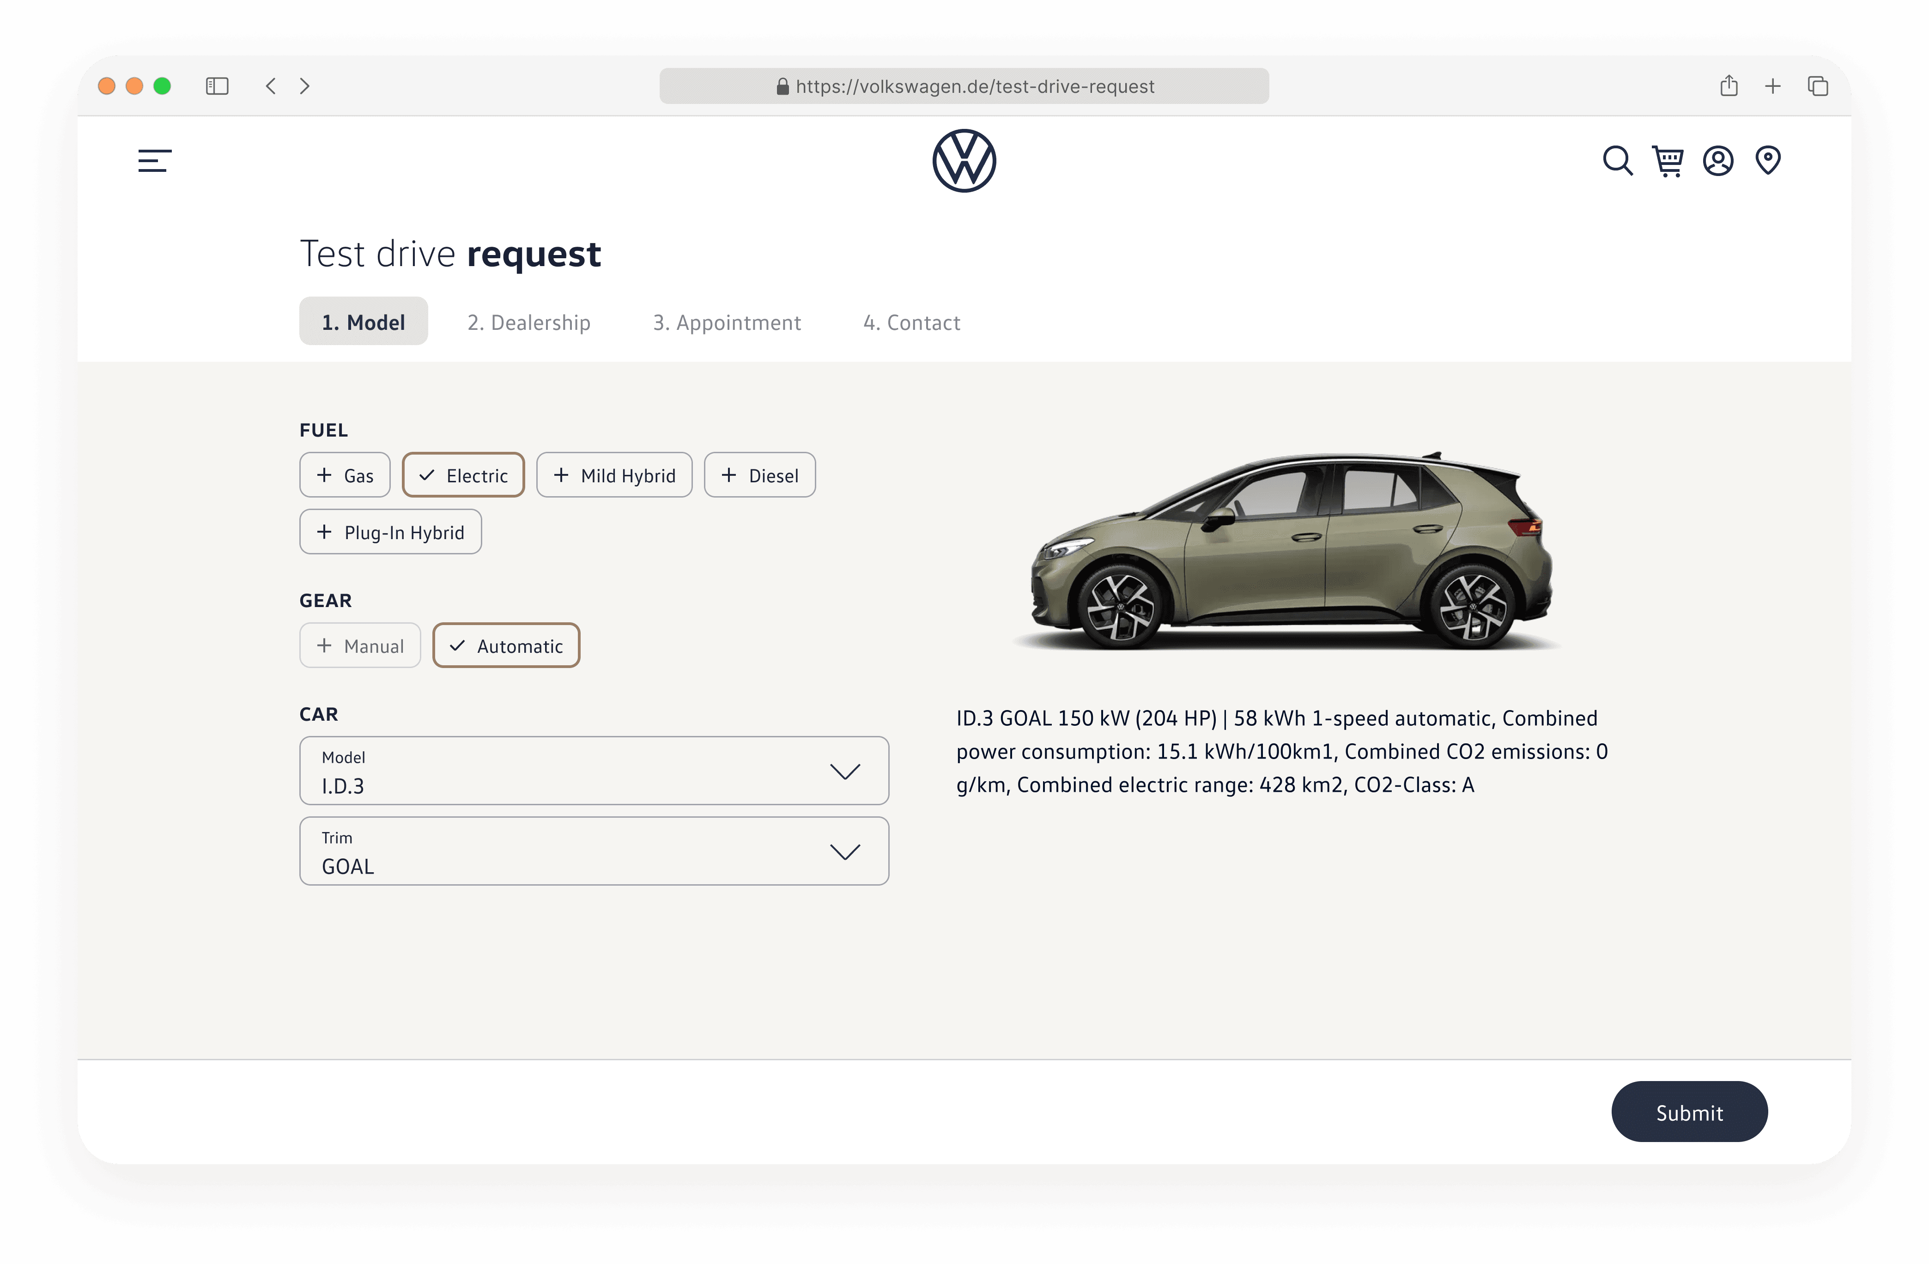
Task: Click the ID.3 GOAL specification text
Action: pyautogui.click(x=1281, y=752)
